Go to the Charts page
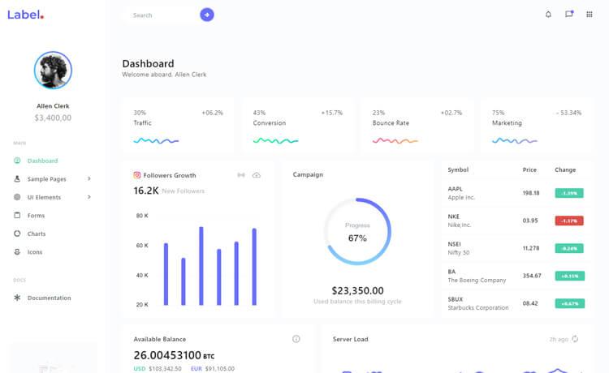 37,234
